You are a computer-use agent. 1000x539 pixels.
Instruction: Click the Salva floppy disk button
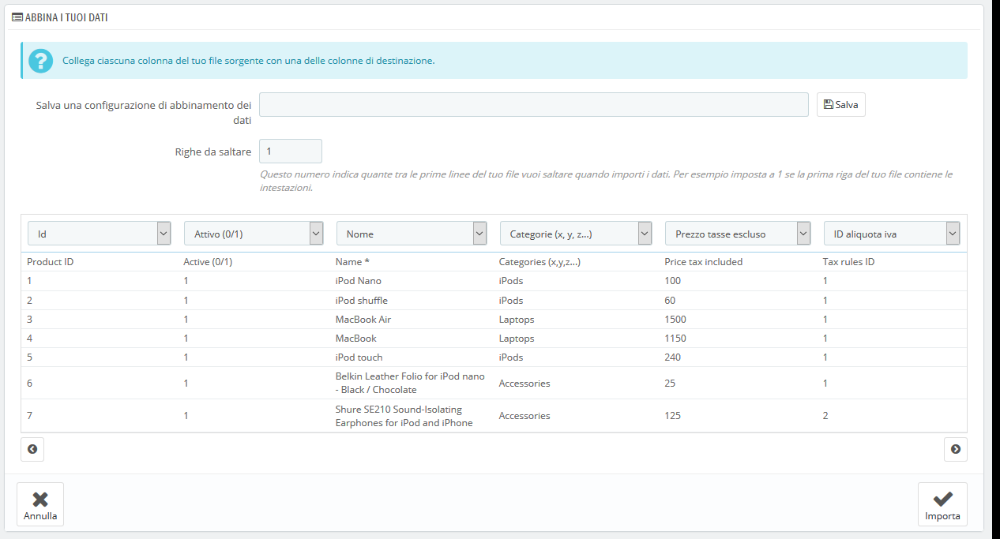(x=840, y=105)
